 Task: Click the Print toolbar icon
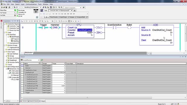click(x=9, y=7)
